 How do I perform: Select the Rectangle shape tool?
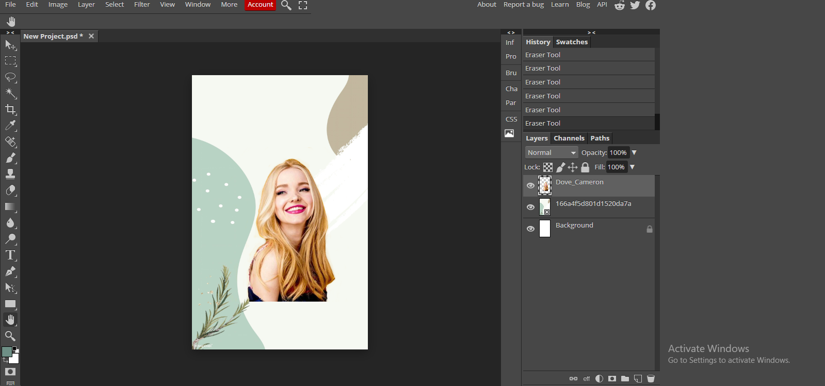tap(10, 304)
